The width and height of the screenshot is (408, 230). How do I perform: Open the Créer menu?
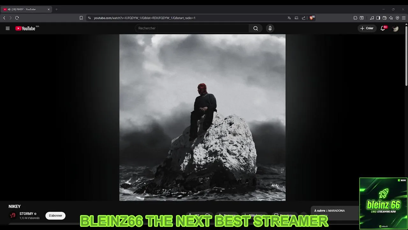[367, 28]
